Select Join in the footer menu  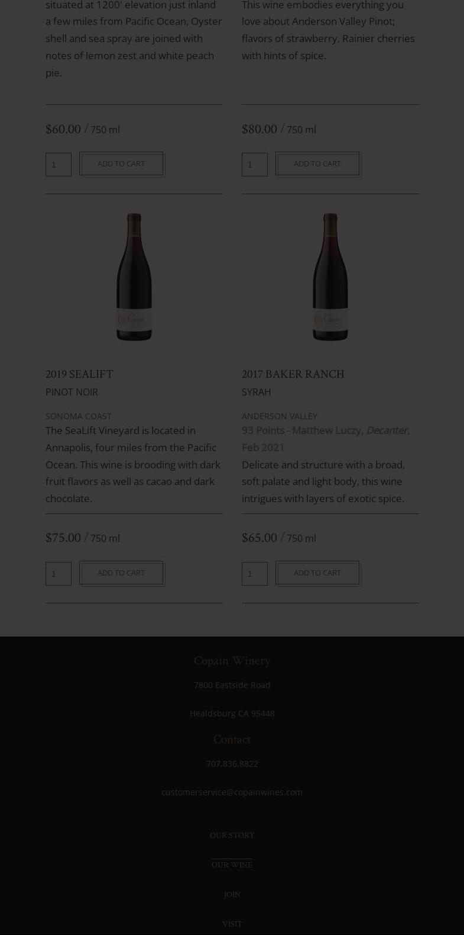click(x=232, y=895)
